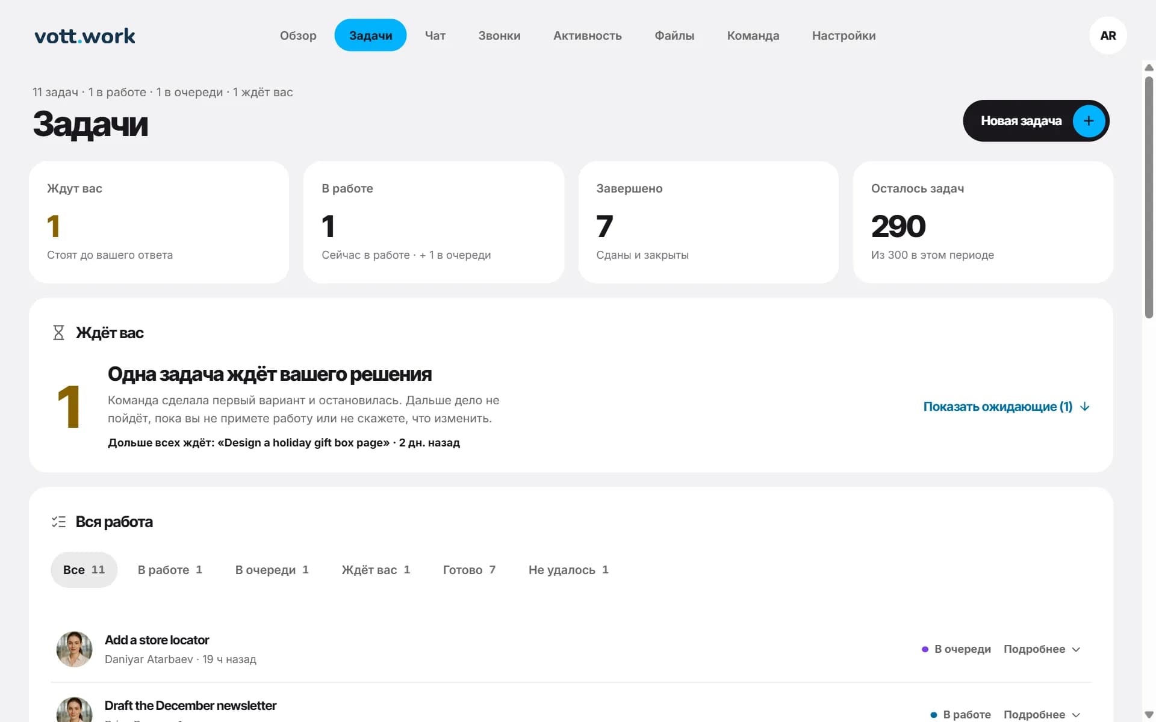Open the Обзор navigation tab
The width and height of the screenshot is (1156, 722).
pos(298,35)
